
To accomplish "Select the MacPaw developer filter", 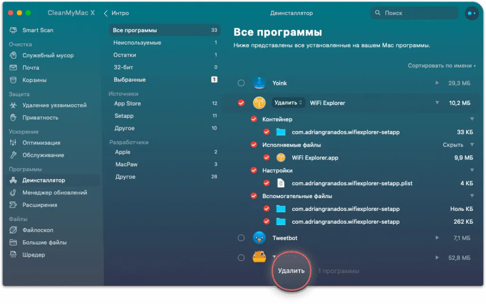I will (165, 164).
